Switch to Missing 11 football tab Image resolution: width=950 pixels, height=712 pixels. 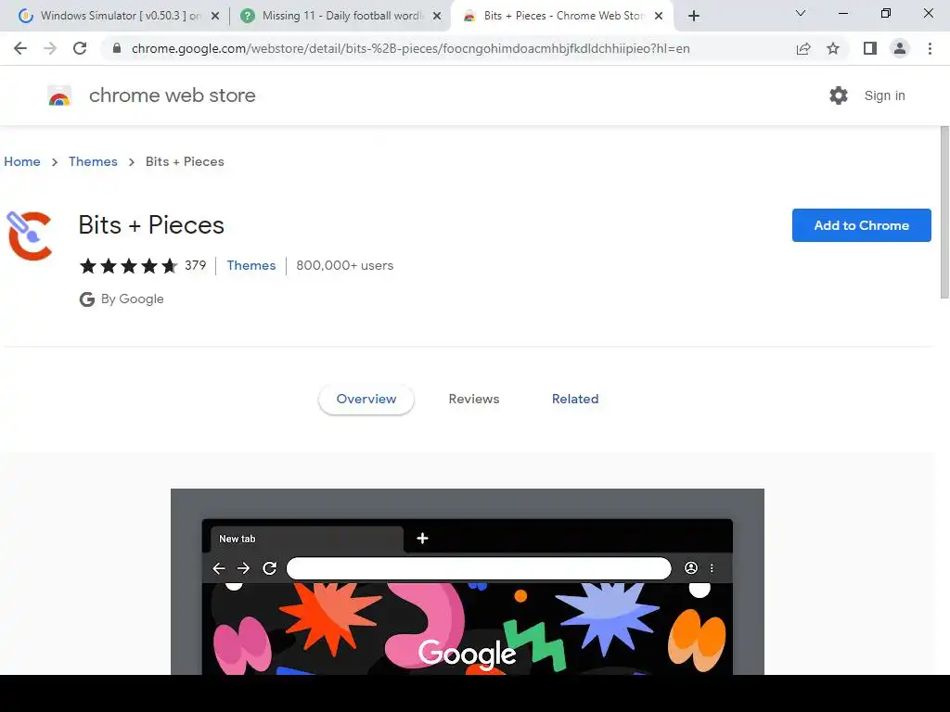[x=340, y=17]
